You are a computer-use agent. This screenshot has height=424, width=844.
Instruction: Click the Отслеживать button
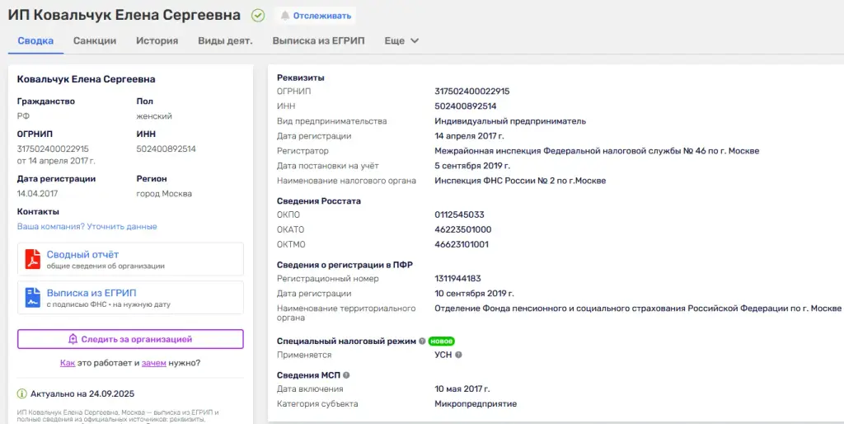pyautogui.click(x=316, y=16)
